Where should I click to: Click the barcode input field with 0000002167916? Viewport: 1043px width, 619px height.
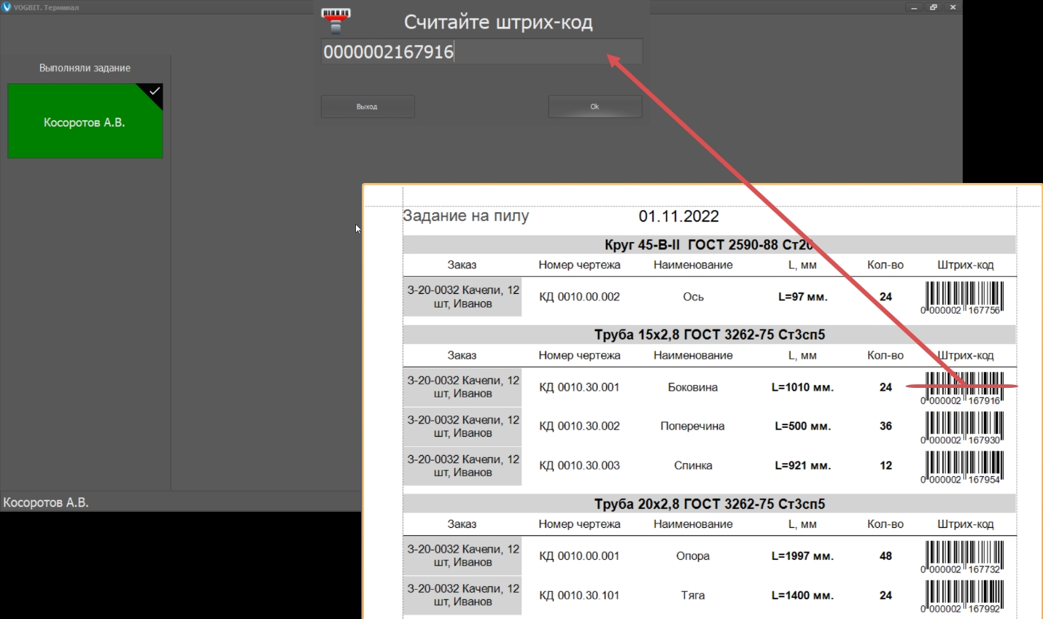pyautogui.click(x=481, y=52)
